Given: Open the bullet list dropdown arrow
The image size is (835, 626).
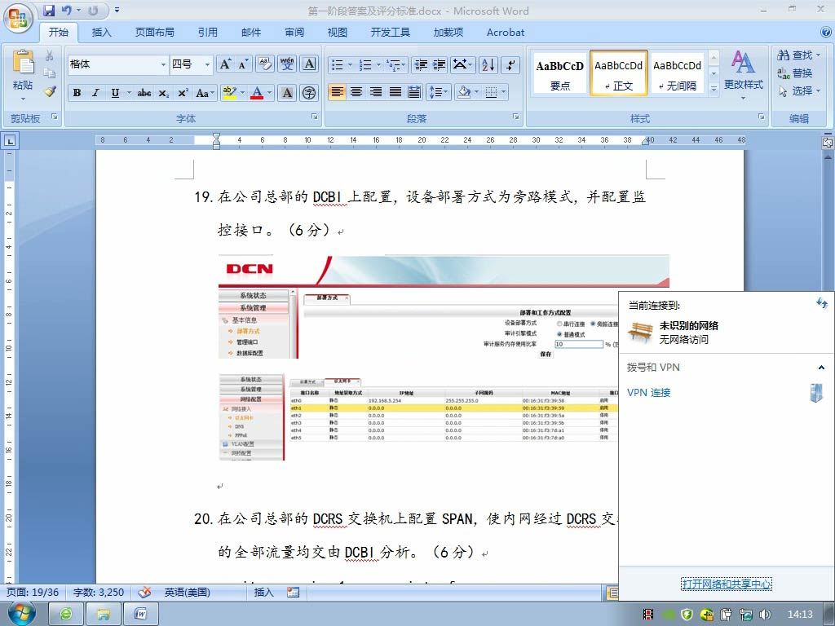Looking at the screenshot, I should (350, 65).
